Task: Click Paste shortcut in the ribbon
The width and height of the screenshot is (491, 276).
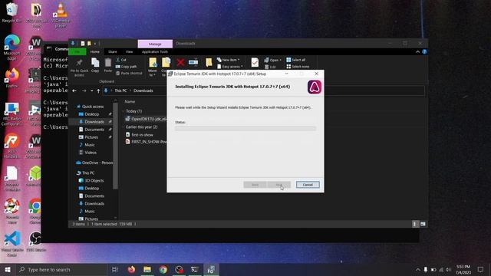Action: pyautogui.click(x=129, y=74)
